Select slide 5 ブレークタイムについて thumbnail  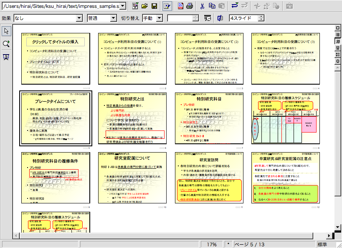[56, 118]
